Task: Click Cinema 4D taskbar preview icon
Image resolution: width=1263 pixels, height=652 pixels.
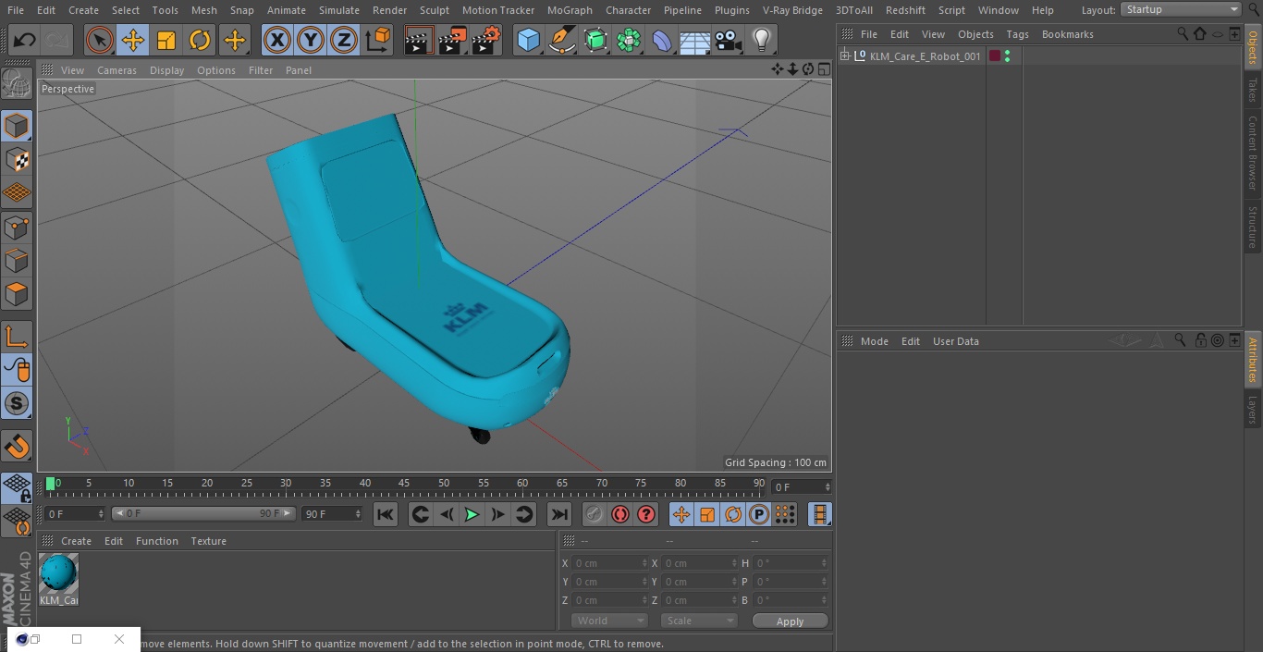Action: 22,639
